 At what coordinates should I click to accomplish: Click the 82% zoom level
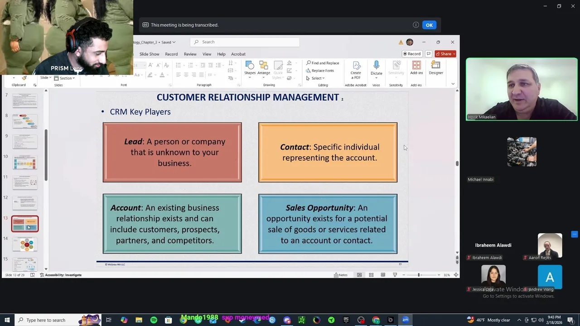tap(447, 275)
